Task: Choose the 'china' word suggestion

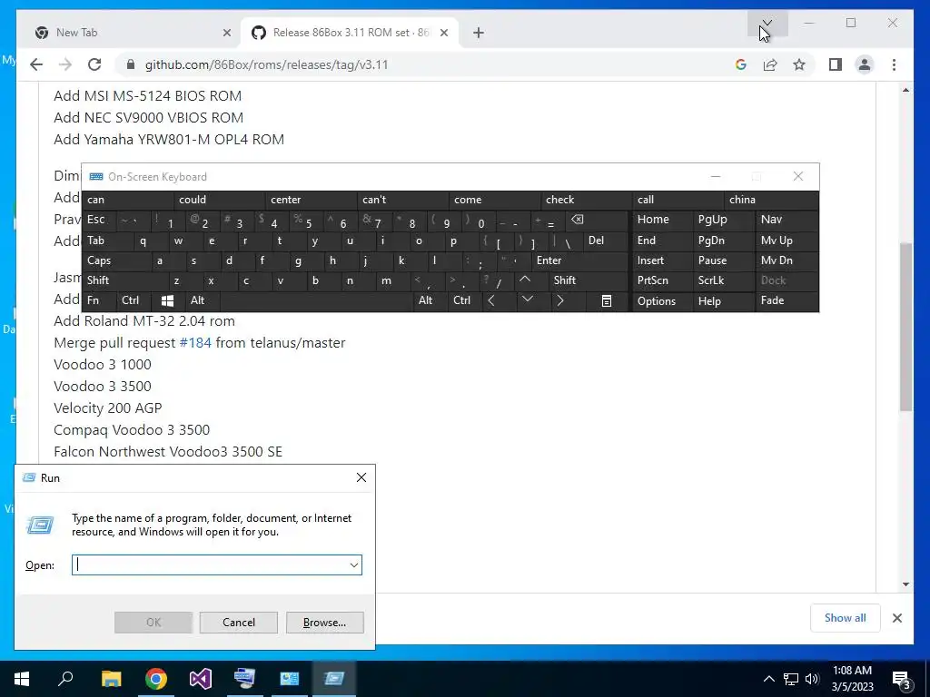Action: pos(770,200)
